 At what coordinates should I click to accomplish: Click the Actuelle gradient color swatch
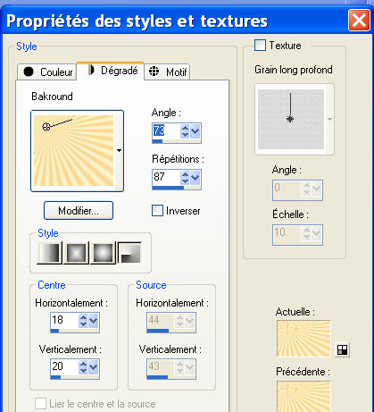coord(303,339)
